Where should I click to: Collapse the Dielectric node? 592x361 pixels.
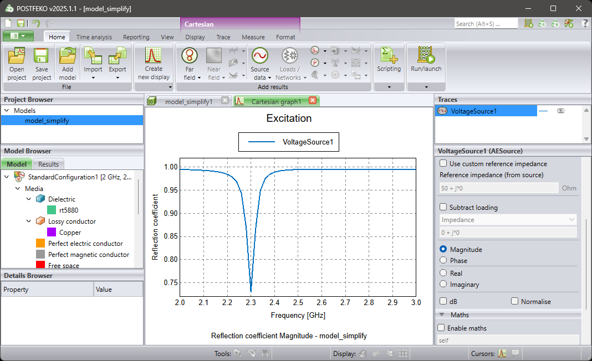pyautogui.click(x=29, y=199)
